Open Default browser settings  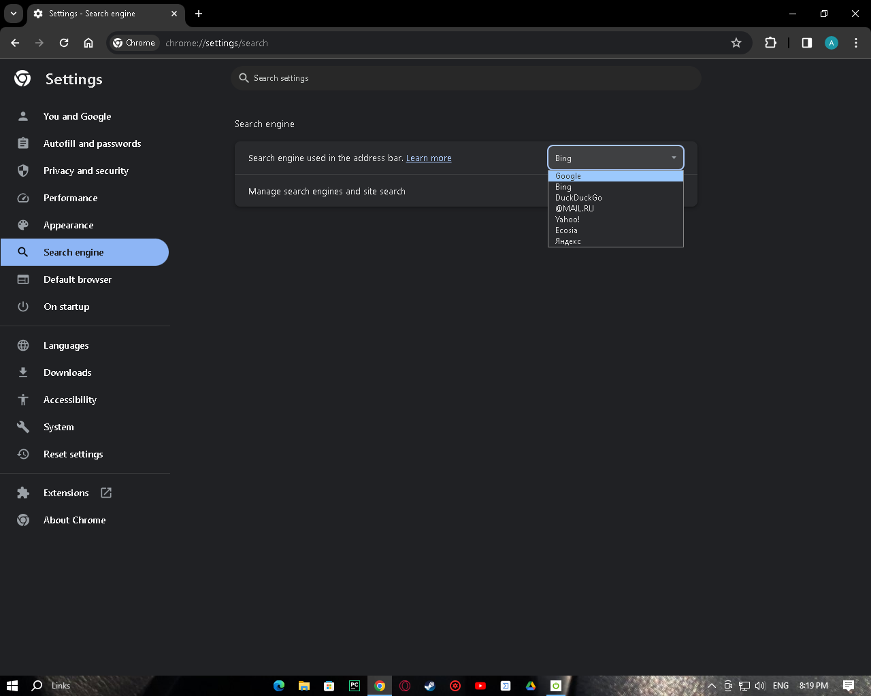click(x=84, y=279)
